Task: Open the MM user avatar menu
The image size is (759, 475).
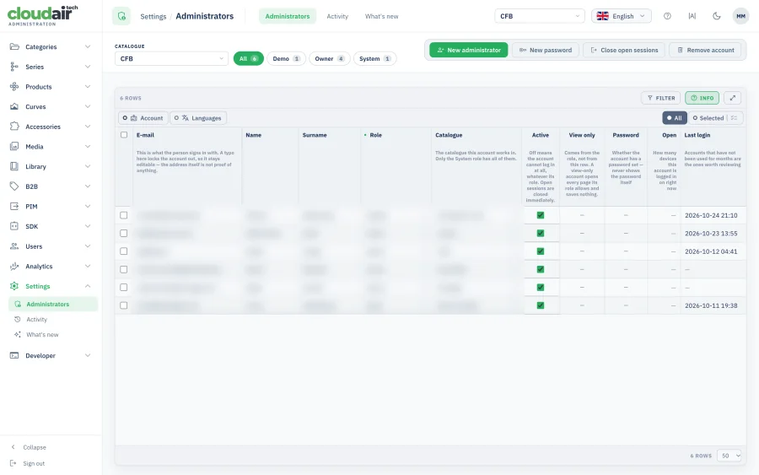Action: coord(740,16)
